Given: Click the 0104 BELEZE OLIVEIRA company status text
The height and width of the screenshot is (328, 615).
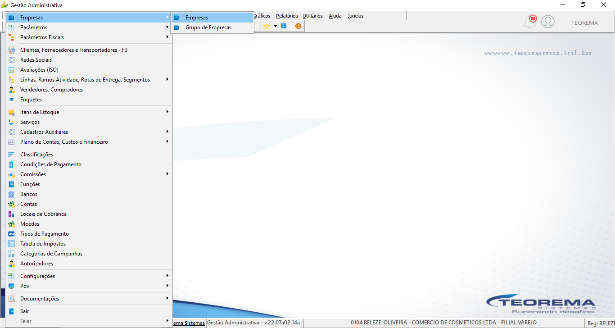Looking at the screenshot, I should tap(443, 323).
